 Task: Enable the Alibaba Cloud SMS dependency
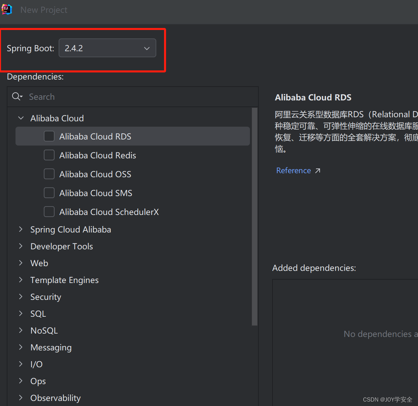point(49,193)
